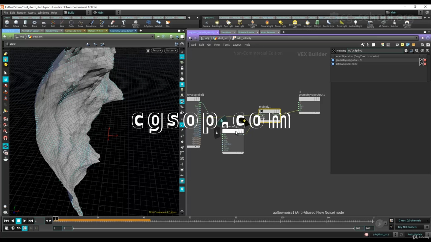This screenshot has height=242, width=431.
Task: Click the range slider end handle near 168
Action: (x=354, y=228)
